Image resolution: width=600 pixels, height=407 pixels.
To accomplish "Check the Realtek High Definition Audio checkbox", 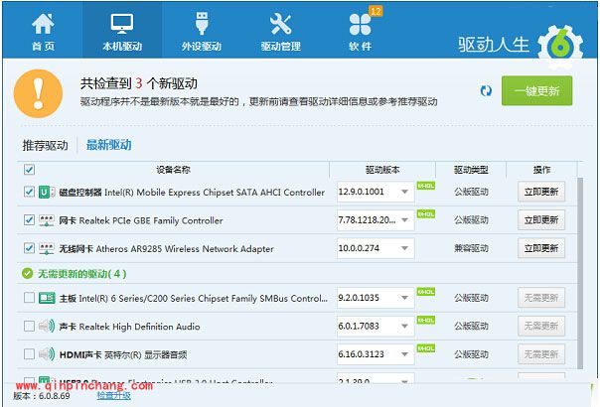I will point(29,326).
